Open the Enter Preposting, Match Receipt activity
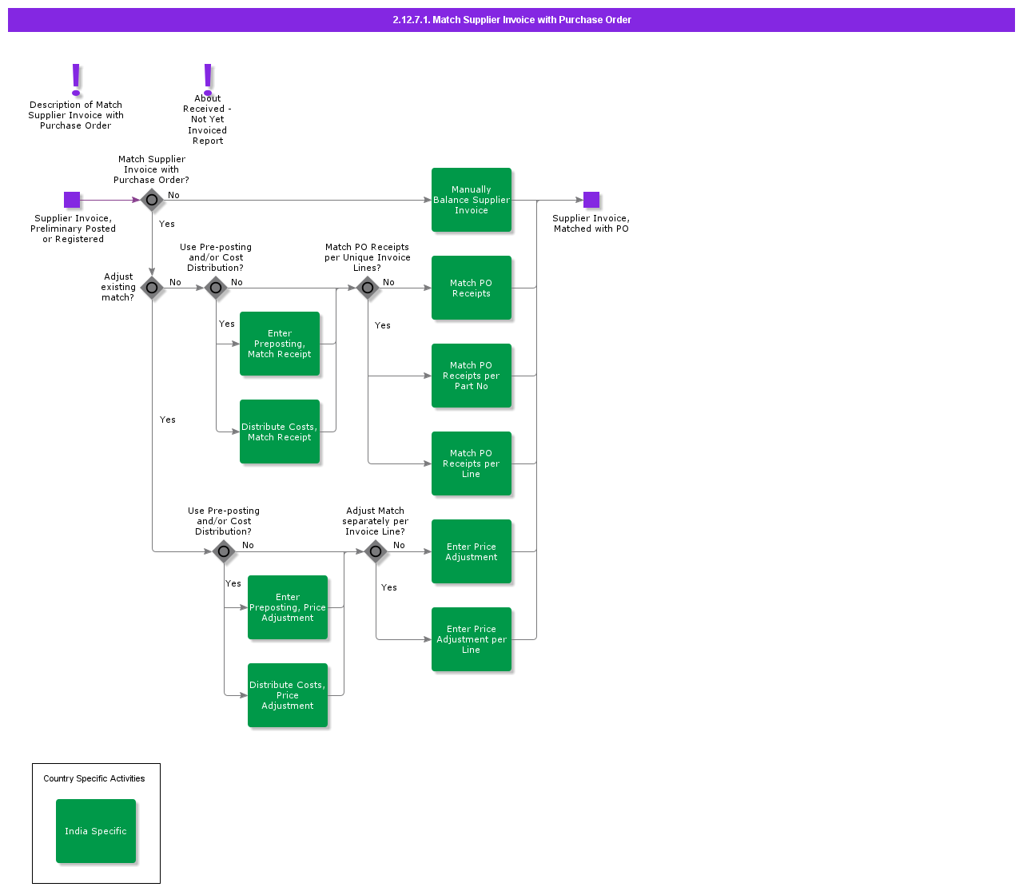The height and width of the screenshot is (891, 1023). coord(280,344)
